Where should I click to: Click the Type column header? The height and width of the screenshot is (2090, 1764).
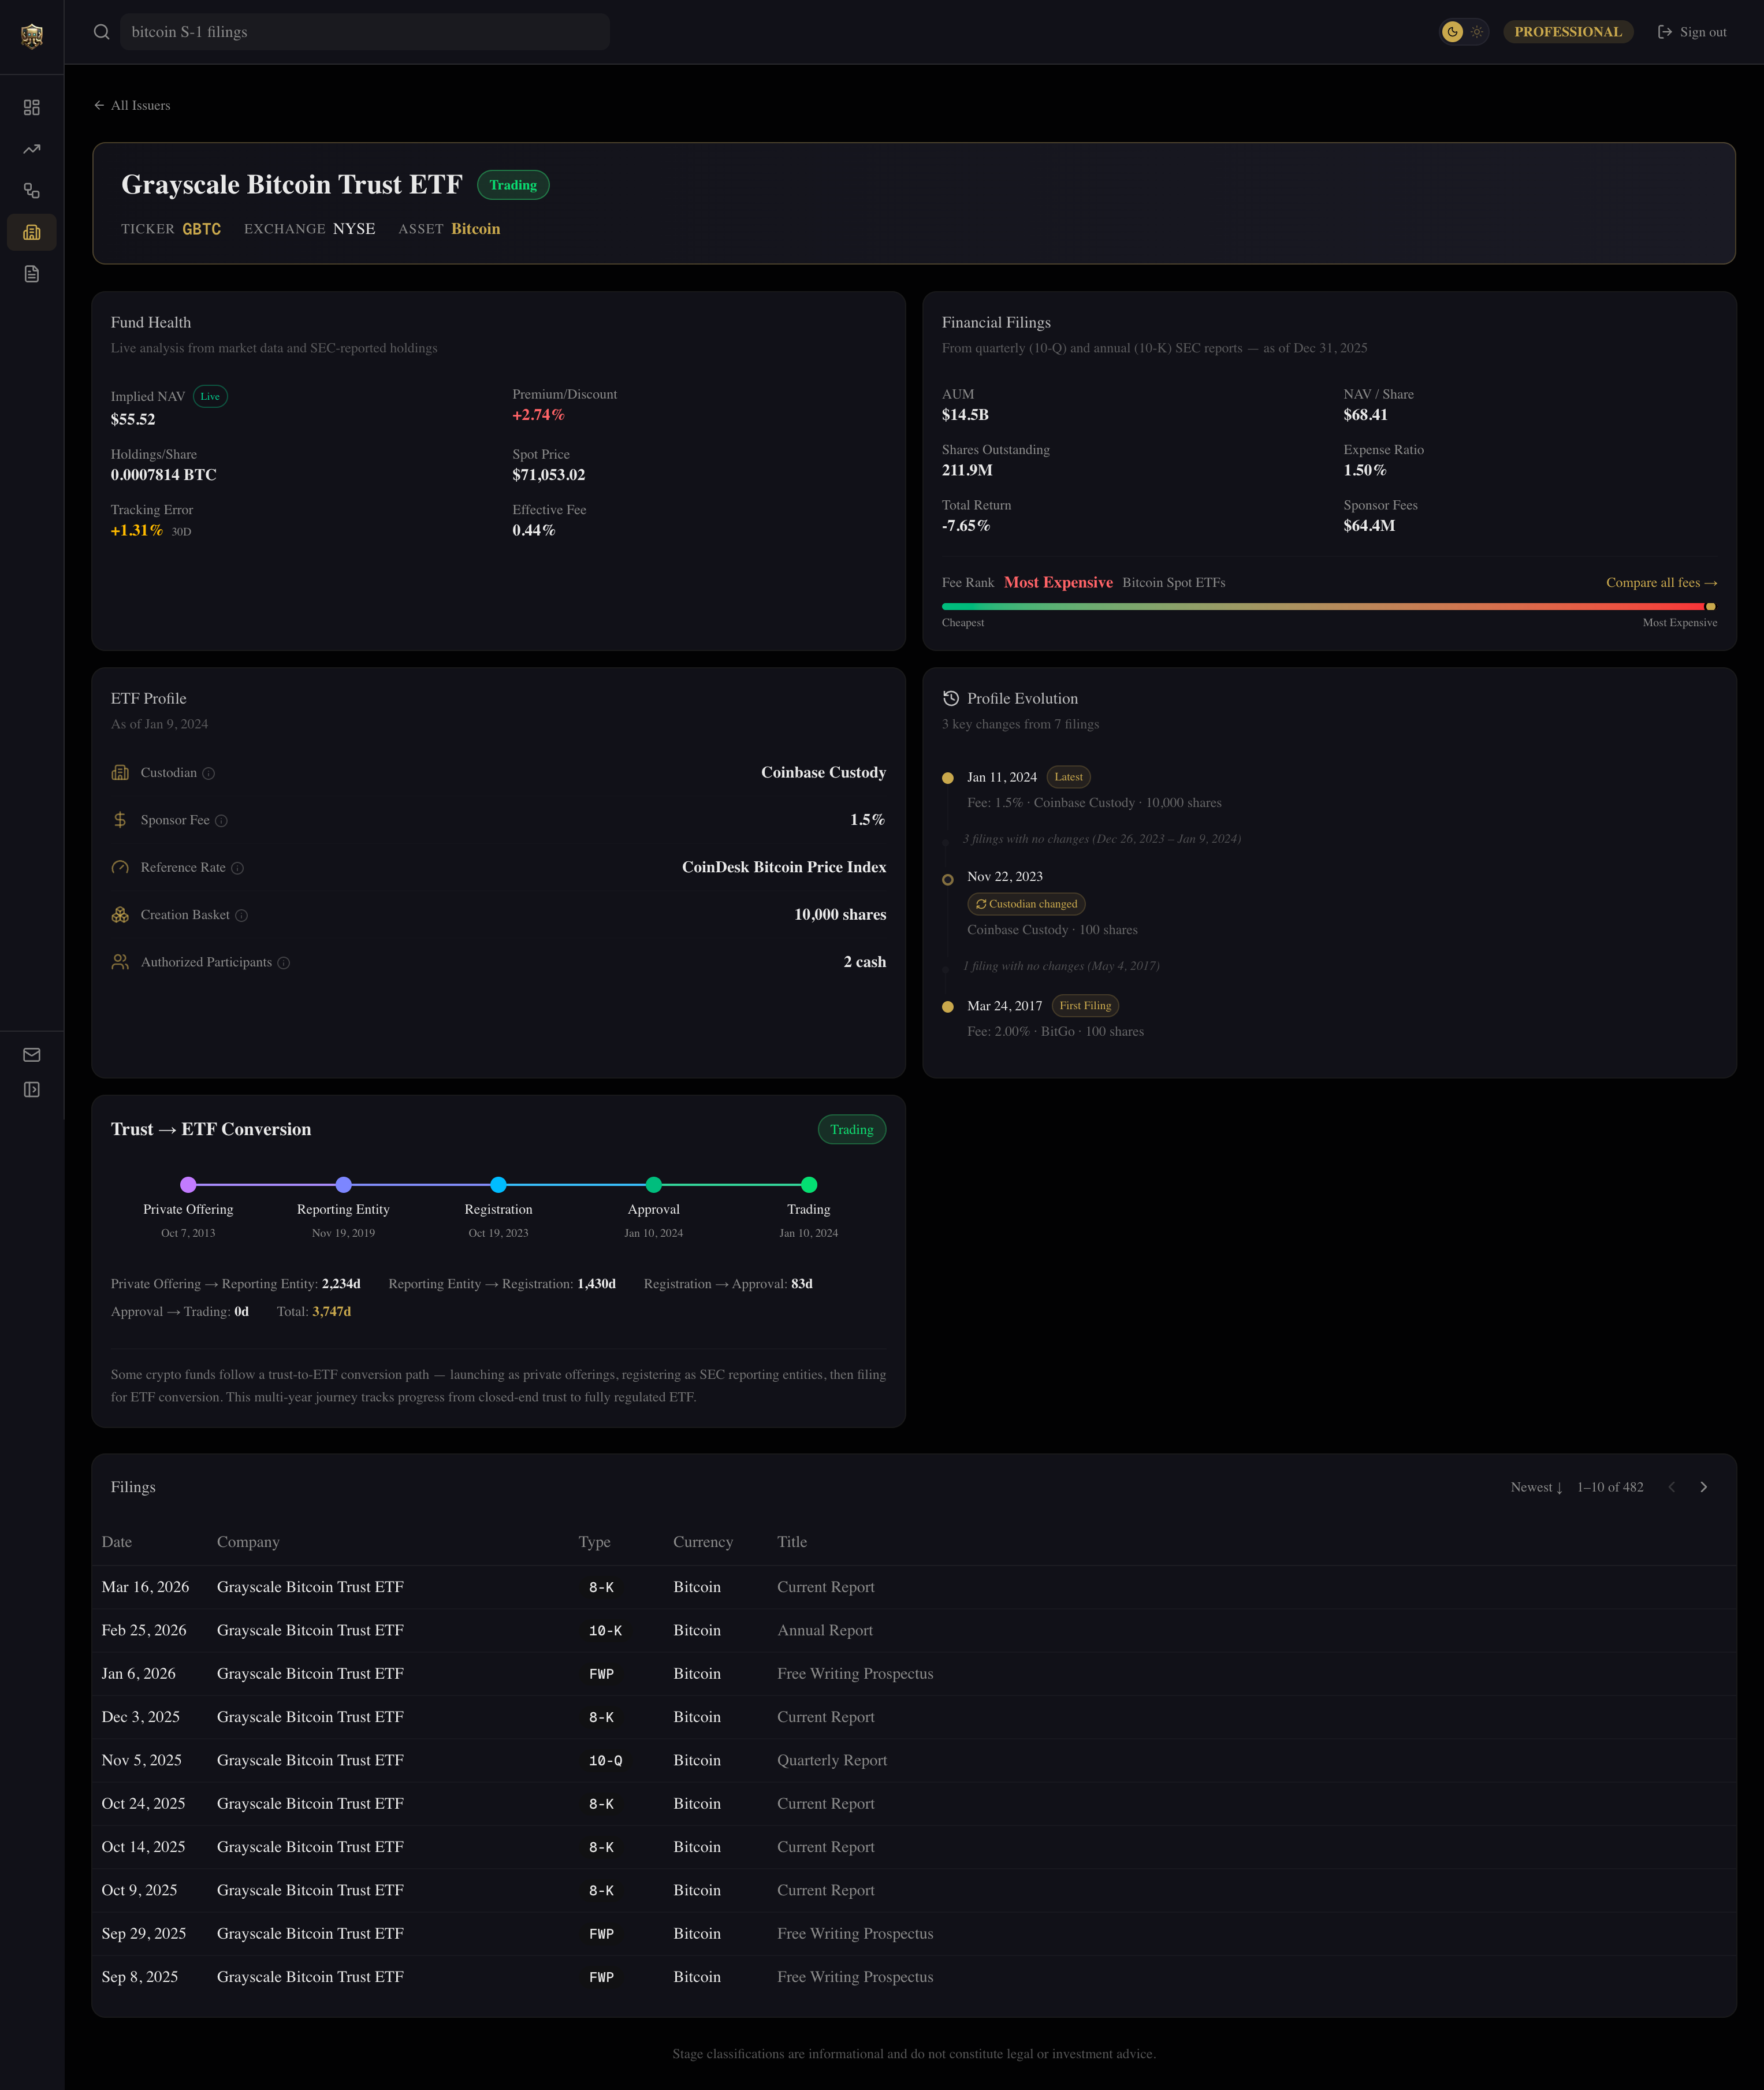pos(594,1542)
